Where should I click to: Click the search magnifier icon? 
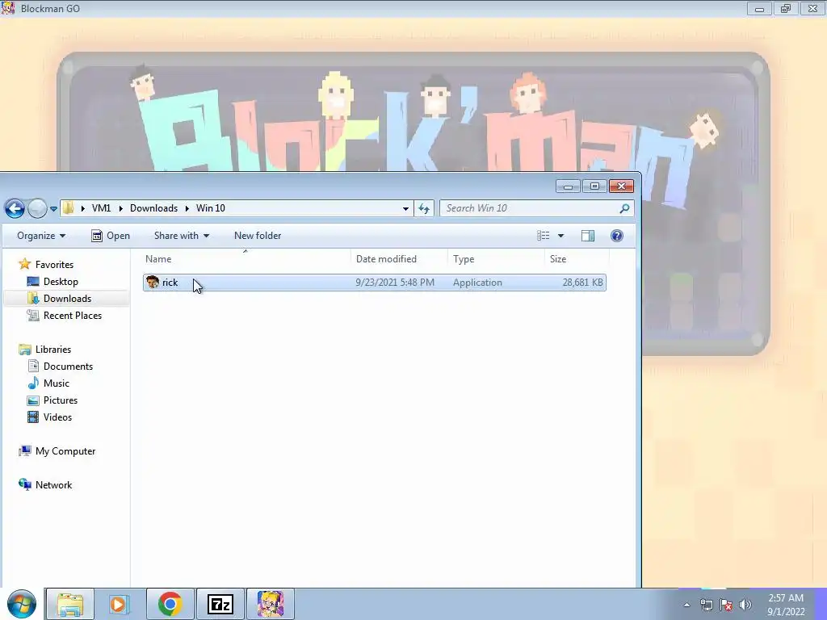click(x=624, y=208)
